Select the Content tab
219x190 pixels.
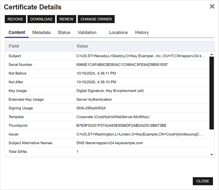17,32
